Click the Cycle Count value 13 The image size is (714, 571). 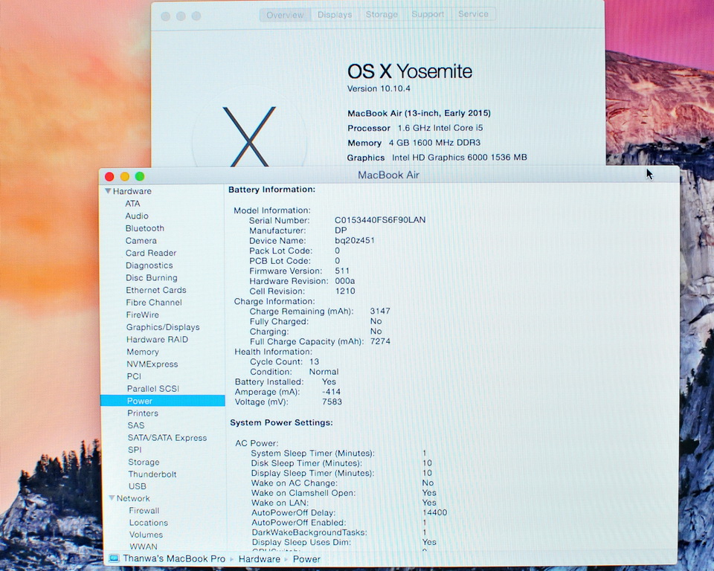point(314,361)
